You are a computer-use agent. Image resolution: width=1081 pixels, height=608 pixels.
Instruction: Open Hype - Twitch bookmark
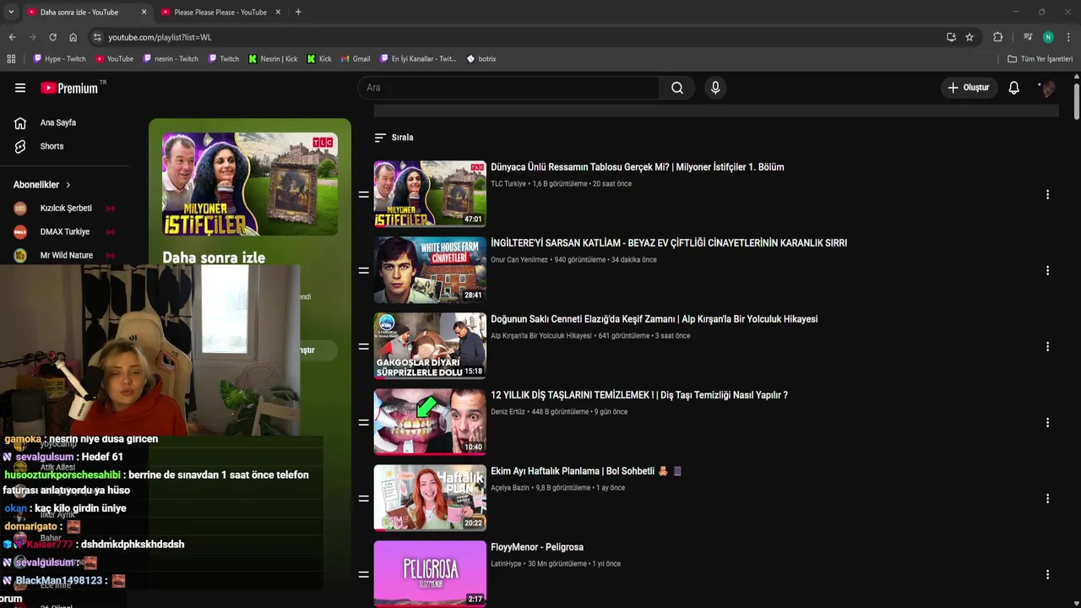point(59,59)
